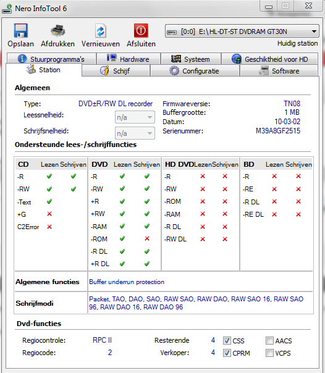
Task: Click the Huidig station label
Action: (x=297, y=43)
